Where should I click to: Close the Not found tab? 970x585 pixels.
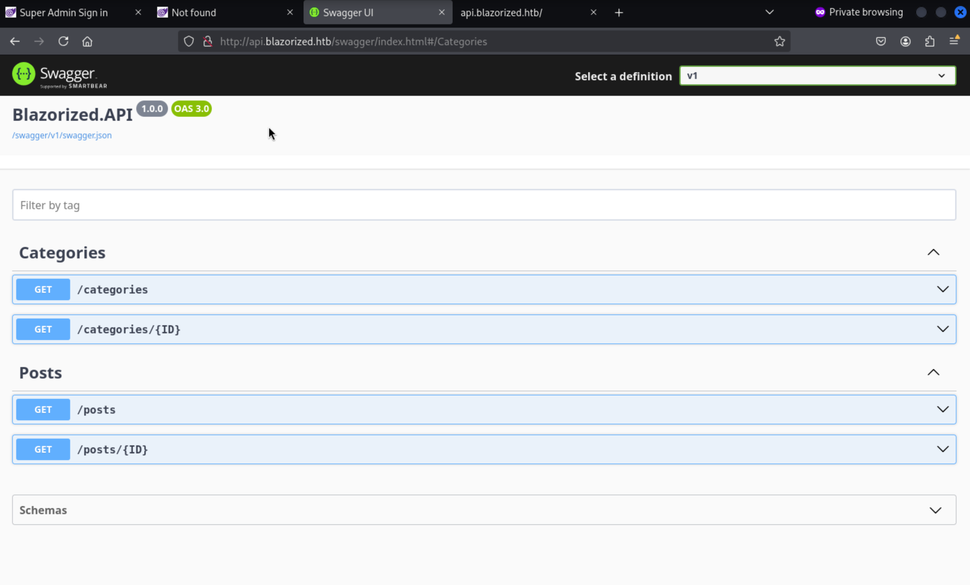[x=290, y=12]
